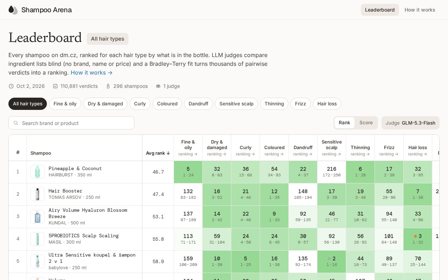Click the 5PROBIOTICS Scalp Scaling name
The image size is (448, 280).
[x=84, y=236]
